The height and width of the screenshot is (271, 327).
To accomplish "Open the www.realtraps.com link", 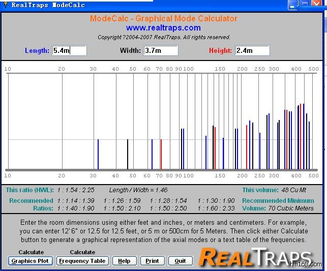I will 163,28.
